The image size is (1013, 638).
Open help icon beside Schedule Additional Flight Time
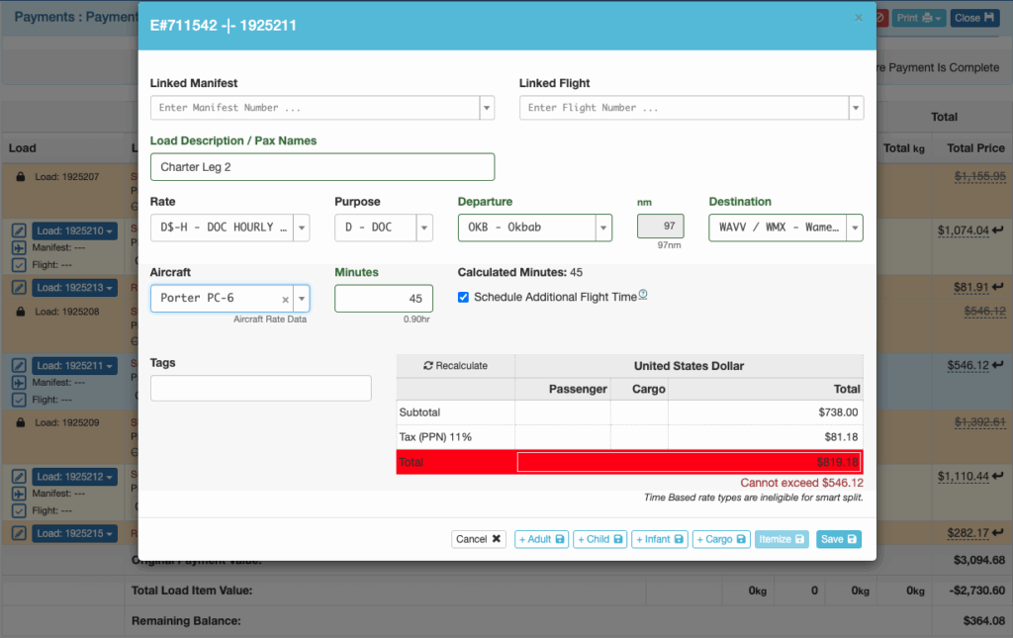tap(643, 295)
